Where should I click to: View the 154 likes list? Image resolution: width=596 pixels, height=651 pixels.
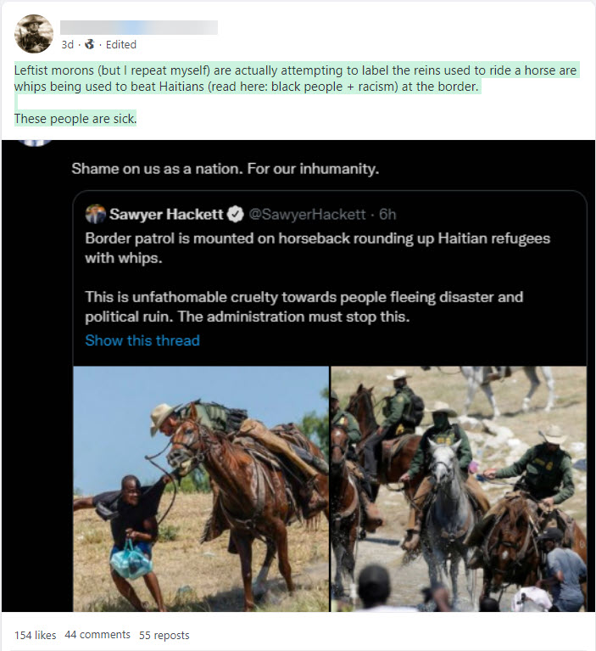33,635
